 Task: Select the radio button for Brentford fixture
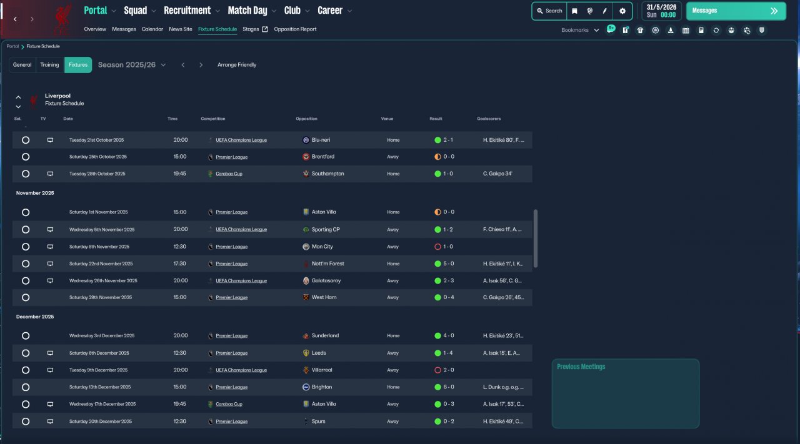[26, 157]
